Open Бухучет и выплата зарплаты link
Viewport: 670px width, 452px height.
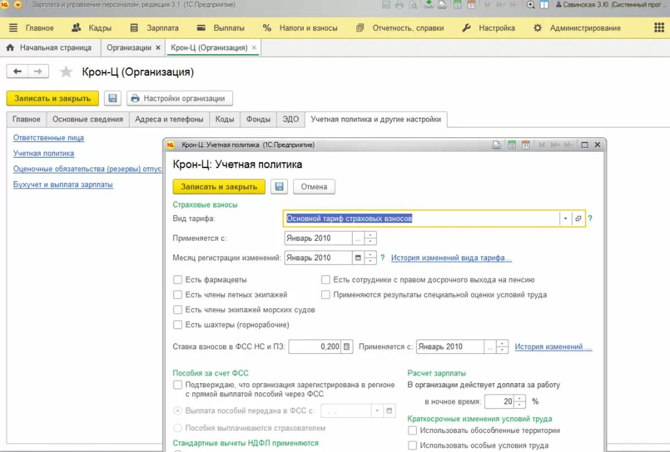click(x=63, y=184)
